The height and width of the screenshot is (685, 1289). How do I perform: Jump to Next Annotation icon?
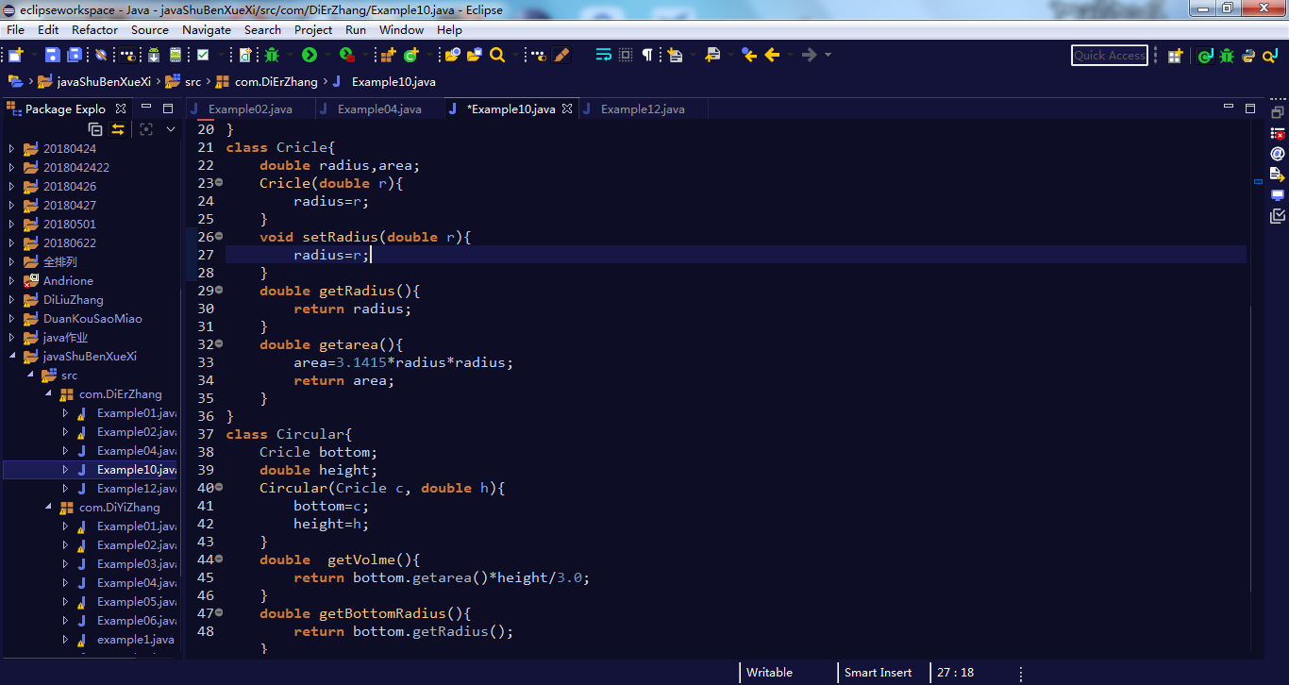[675, 55]
